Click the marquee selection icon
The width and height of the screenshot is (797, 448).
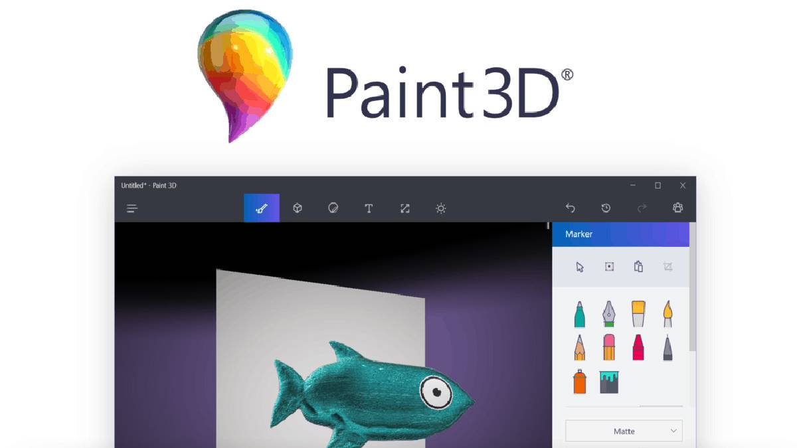click(x=609, y=267)
